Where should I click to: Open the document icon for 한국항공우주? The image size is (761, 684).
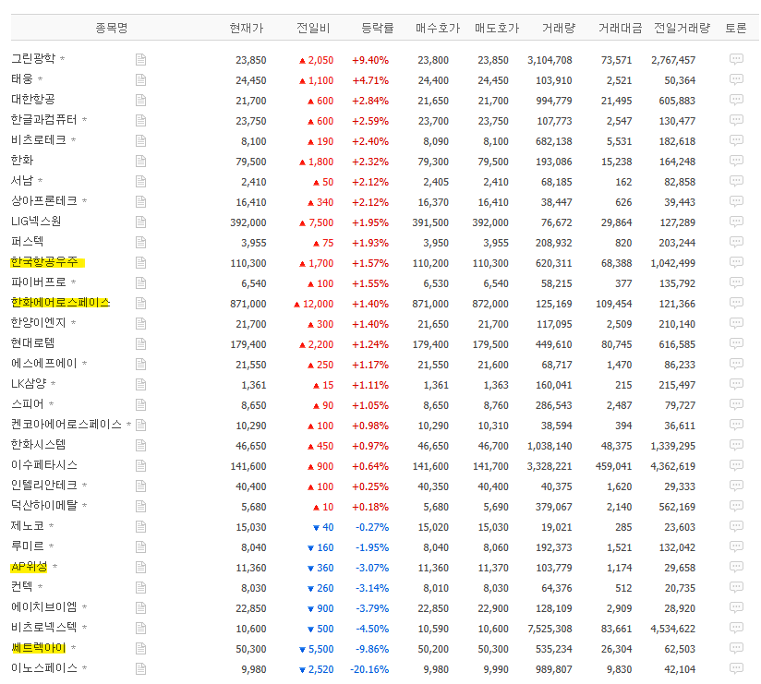point(140,263)
